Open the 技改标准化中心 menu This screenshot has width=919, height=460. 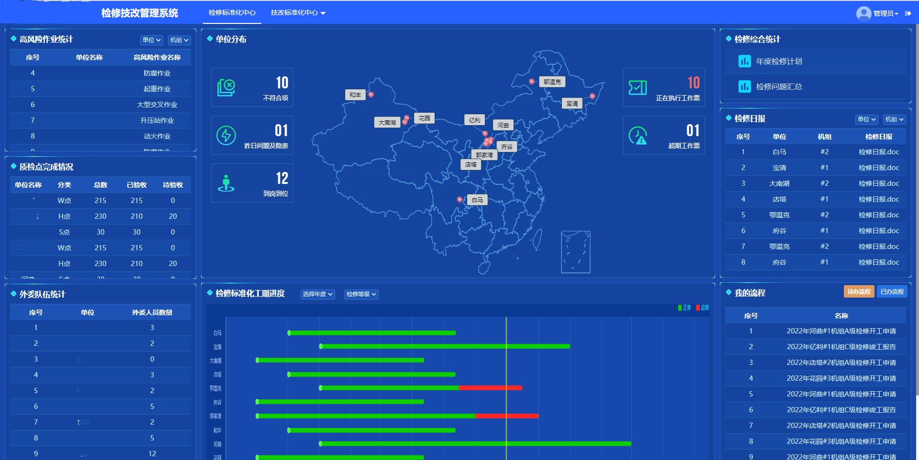point(298,13)
